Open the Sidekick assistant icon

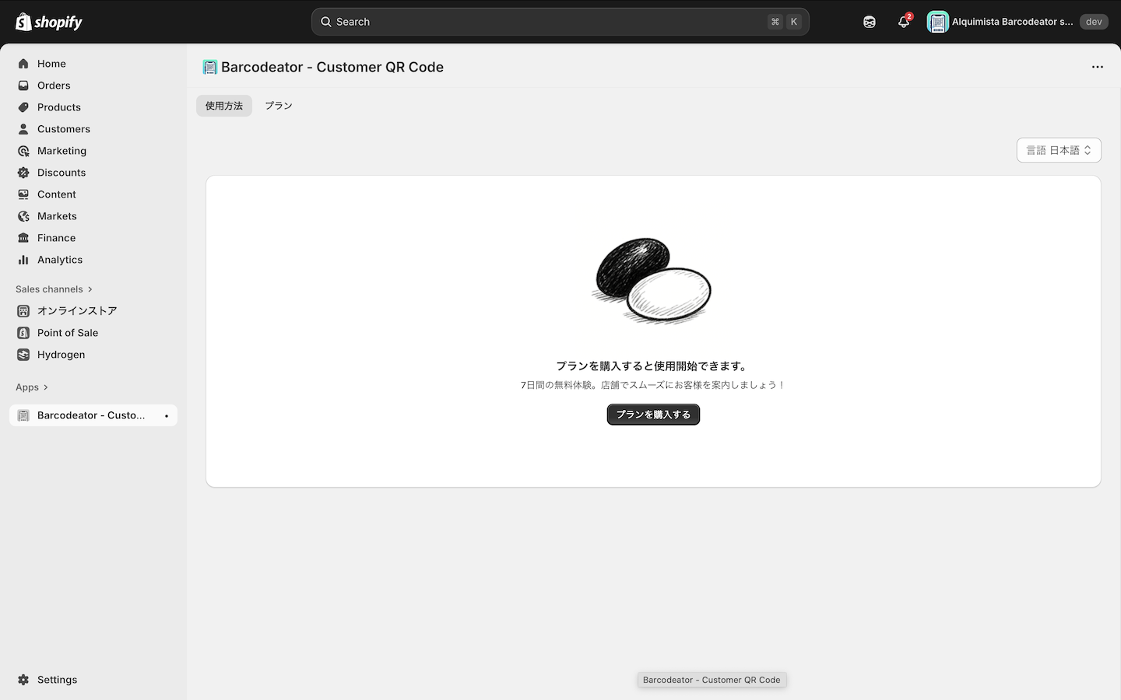pos(870,22)
